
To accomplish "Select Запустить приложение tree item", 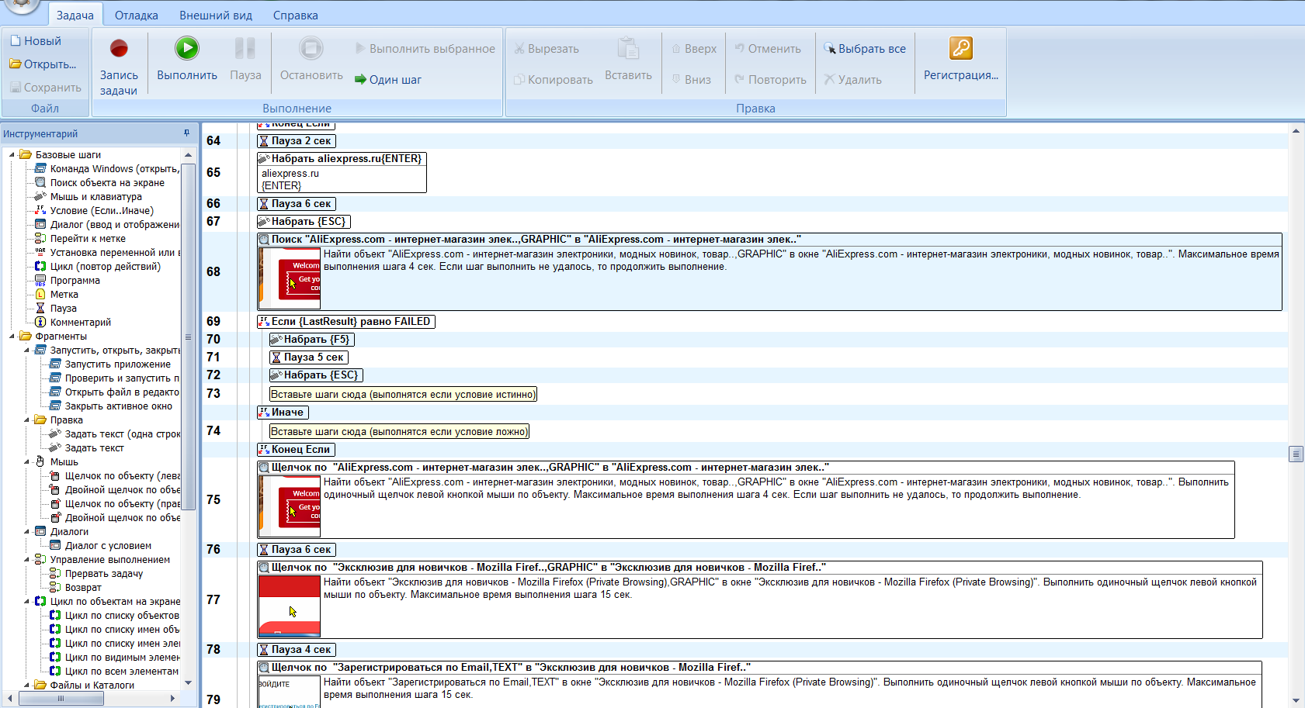I will (x=117, y=364).
